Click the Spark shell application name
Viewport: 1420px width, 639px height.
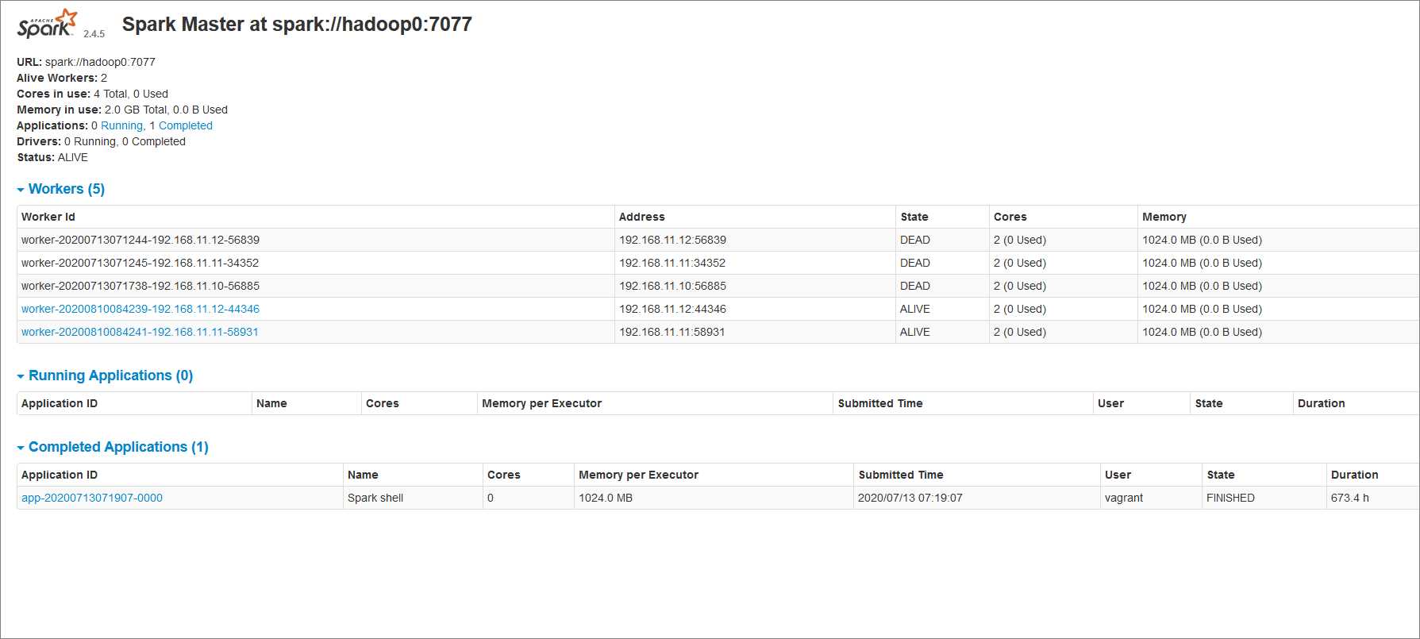[375, 498]
